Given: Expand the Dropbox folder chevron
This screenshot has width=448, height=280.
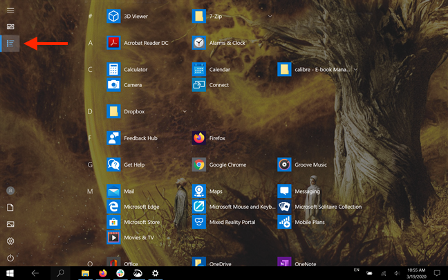Looking at the screenshot, I should coord(185,111).
